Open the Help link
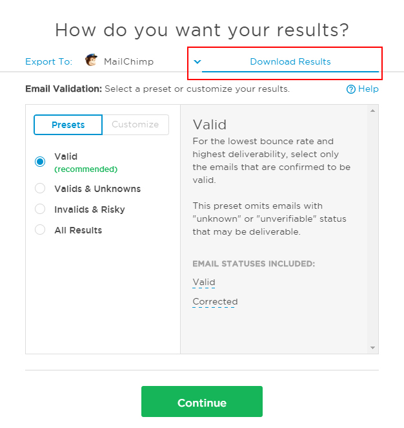 (368, 89)
